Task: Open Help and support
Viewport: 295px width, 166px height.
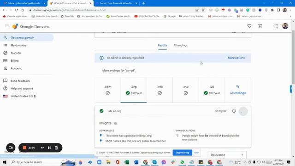Action: coord(22,89)
